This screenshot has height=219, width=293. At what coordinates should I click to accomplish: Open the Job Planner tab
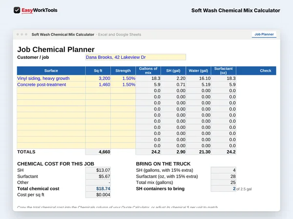pos(264,35)
